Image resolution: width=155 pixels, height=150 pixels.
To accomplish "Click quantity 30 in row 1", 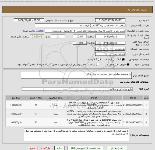I will 36,105.
